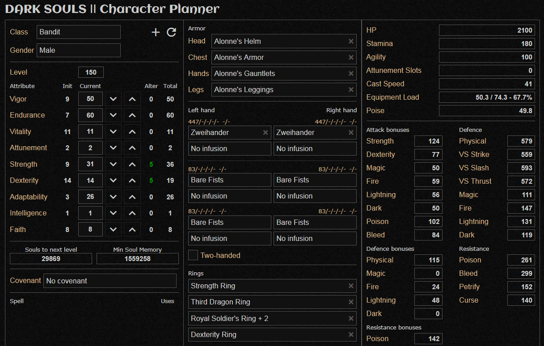Click the Endurance current value field

(90, 115)
